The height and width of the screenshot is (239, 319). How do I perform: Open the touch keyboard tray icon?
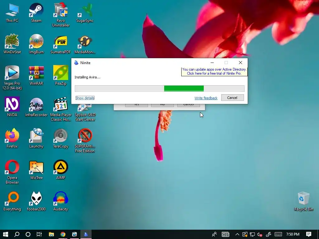(x=278, y=234)
